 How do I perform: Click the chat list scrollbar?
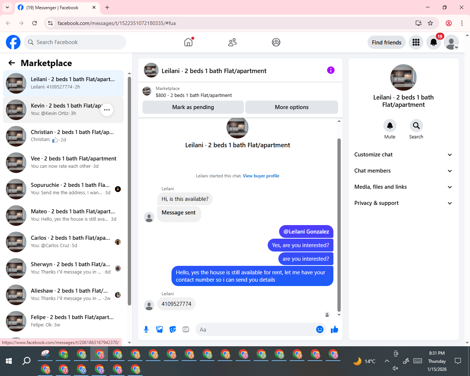point(129,191)
